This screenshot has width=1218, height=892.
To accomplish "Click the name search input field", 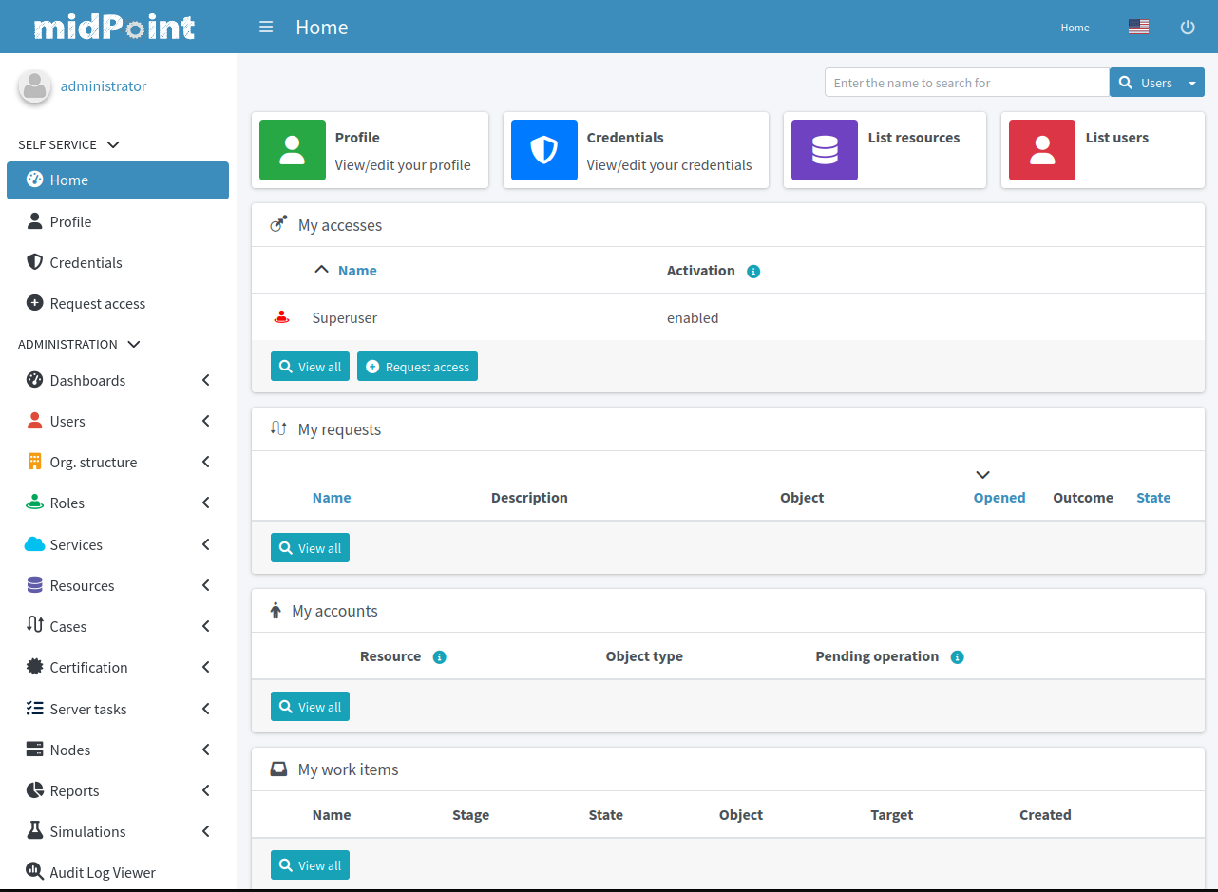I will pyautogui.click(x=966, y=84).
